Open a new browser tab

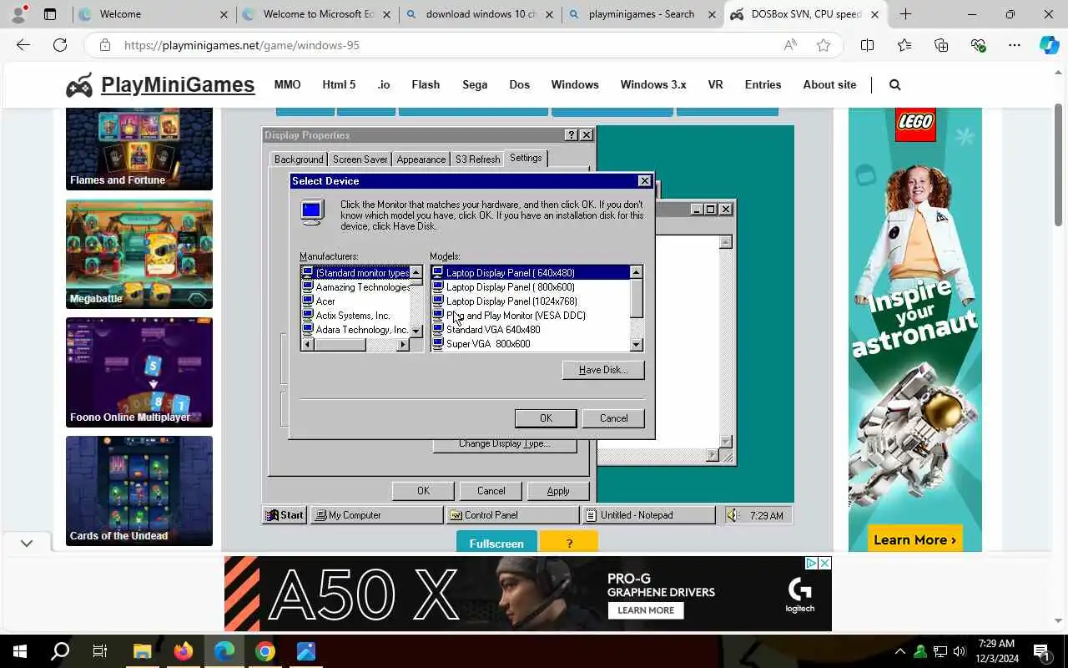905,14
